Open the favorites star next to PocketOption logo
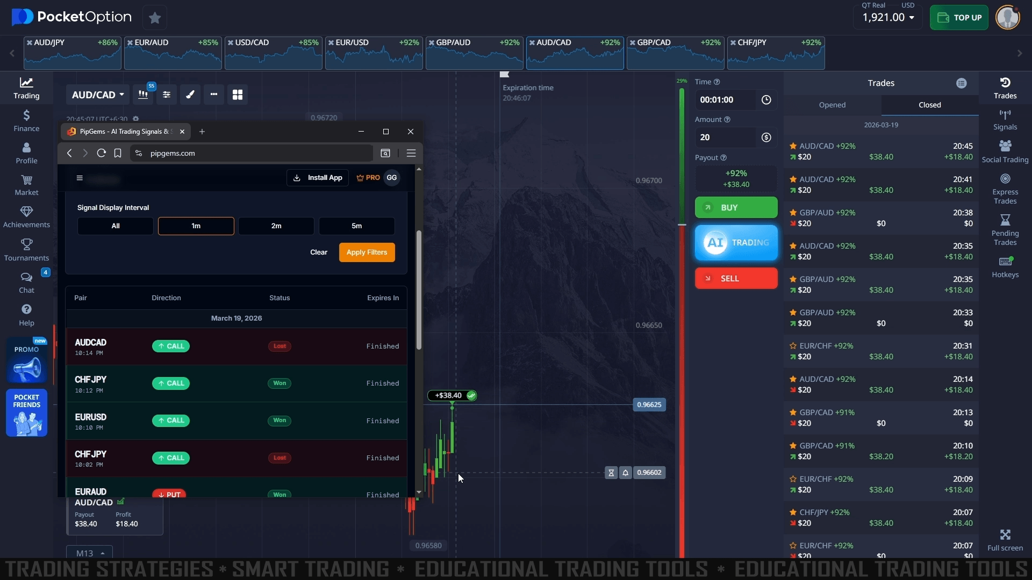 coord(155,18)
